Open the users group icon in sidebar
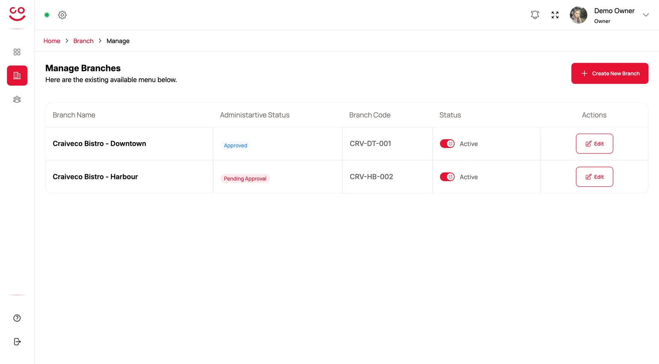Viewport: 659px width, 364px height. tap(17, 99)
